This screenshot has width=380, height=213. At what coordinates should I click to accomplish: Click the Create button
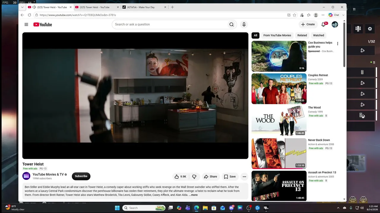pos(308,25)
